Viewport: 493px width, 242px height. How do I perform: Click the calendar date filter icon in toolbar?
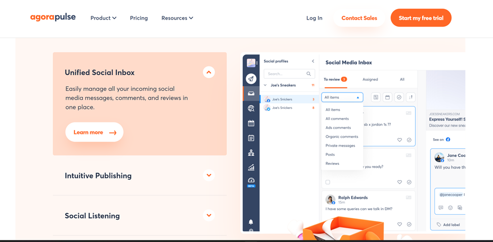[387, 97]
